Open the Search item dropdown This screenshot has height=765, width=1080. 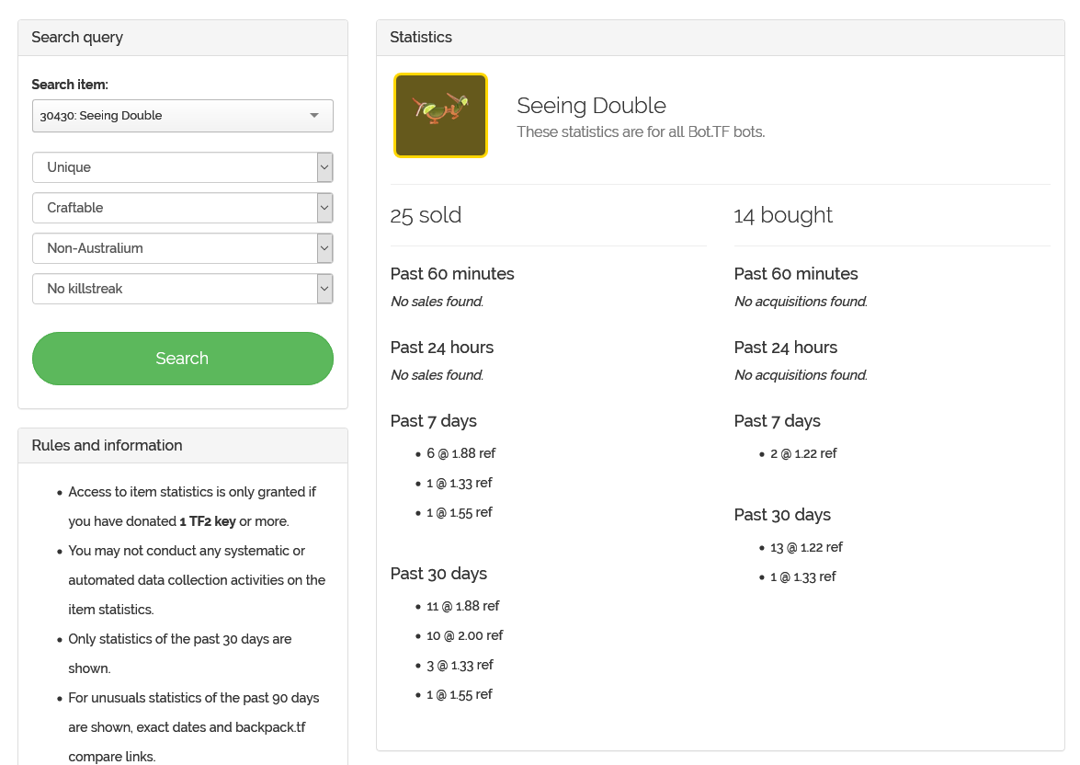182,116
